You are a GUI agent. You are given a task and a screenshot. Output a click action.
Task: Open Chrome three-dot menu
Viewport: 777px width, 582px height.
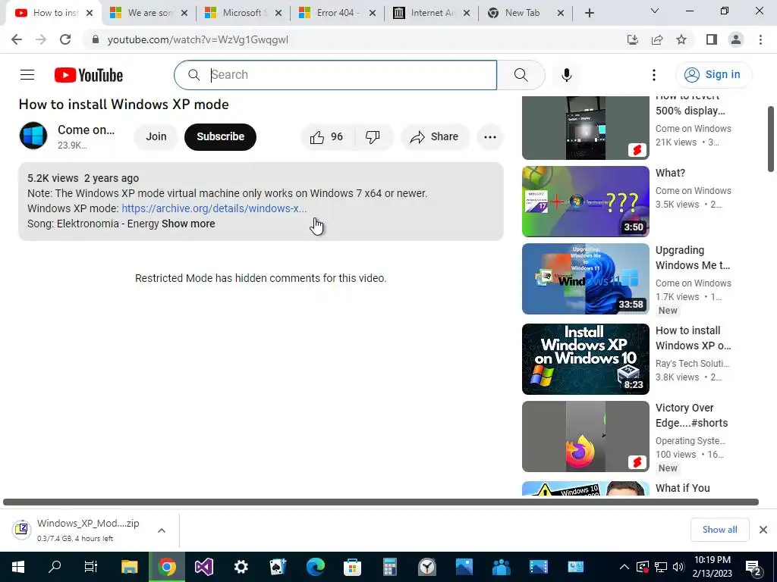(x=760, y=39)
